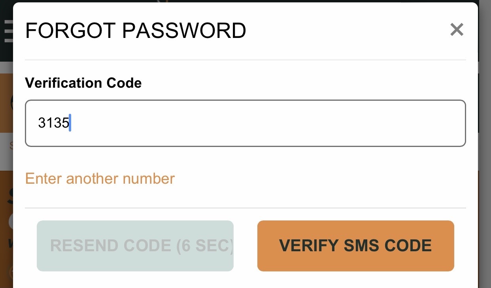
Task: Click the Verification Code label
Action: click(83, 83)
